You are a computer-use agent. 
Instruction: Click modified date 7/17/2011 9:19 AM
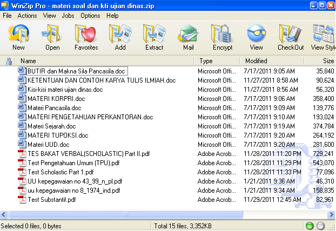pos(269,126)
